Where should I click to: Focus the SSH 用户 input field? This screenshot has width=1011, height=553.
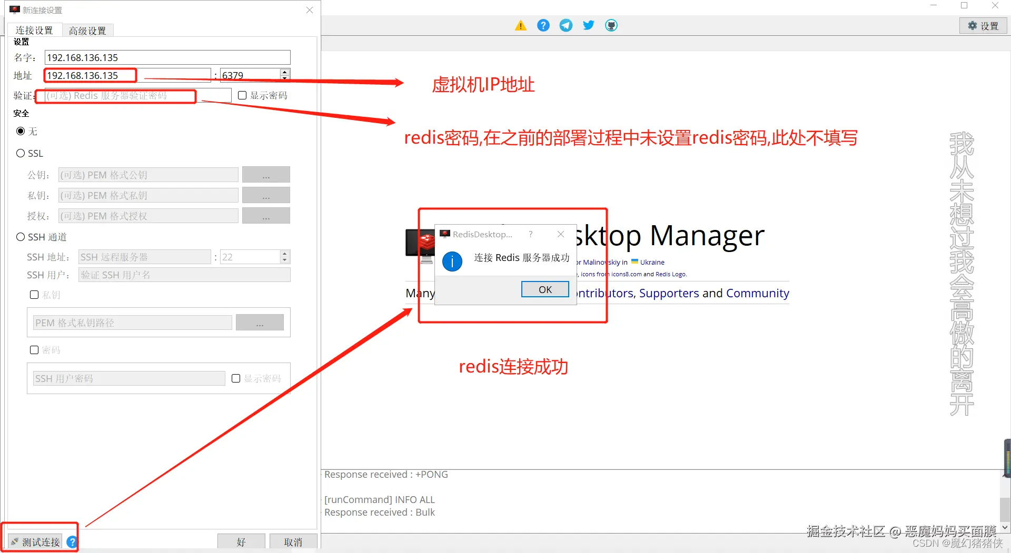pos(184,275)
